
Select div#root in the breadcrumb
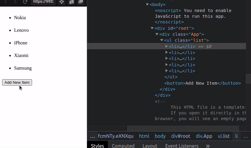181,136
